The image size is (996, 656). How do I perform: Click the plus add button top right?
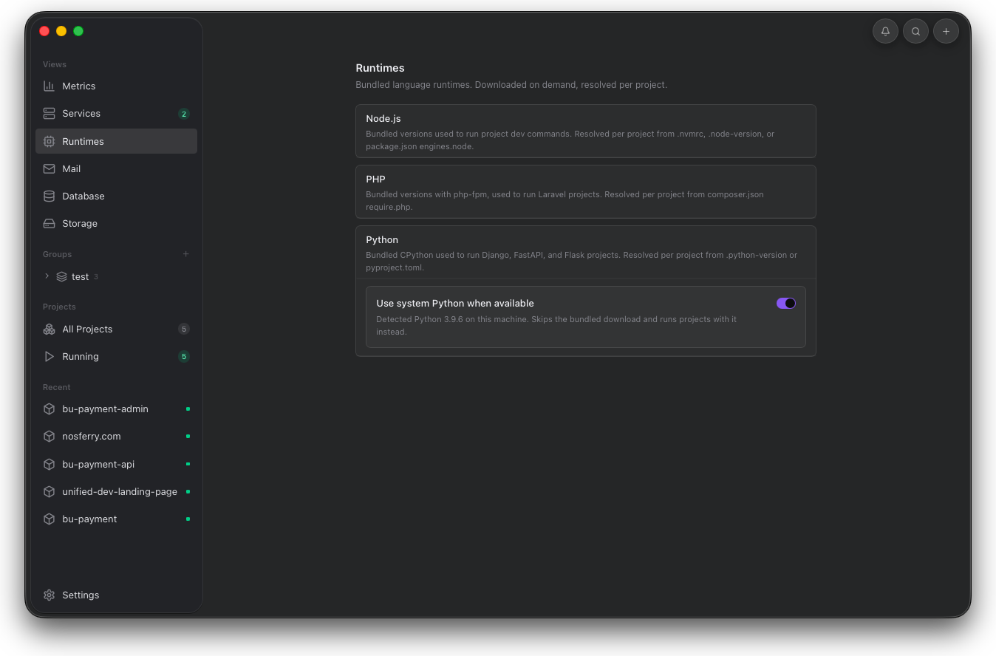point(946,31)
